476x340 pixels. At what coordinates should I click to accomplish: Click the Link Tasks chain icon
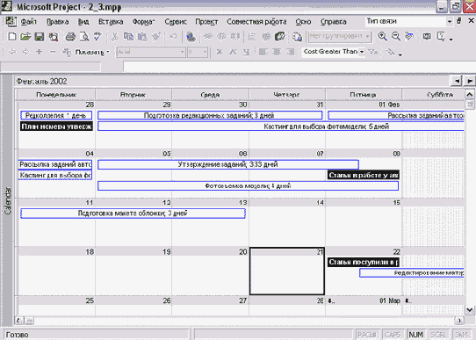(x=208, y=37)
